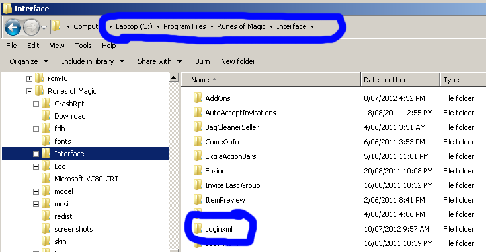Select Microsoft.VC80.CRT folder in tree

[86, 179]
